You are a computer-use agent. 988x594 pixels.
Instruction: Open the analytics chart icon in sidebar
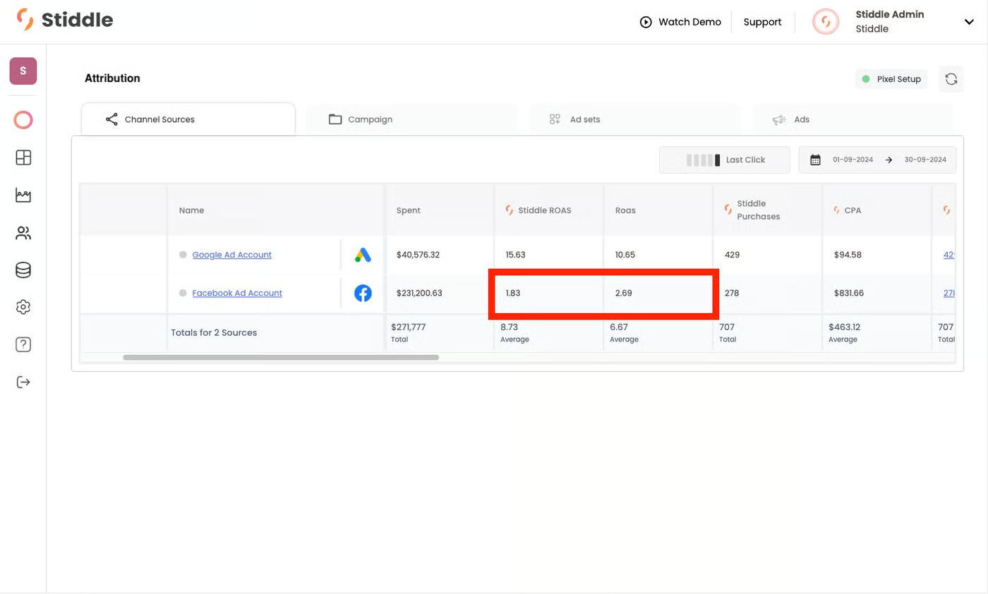click(x=23, y=195)
